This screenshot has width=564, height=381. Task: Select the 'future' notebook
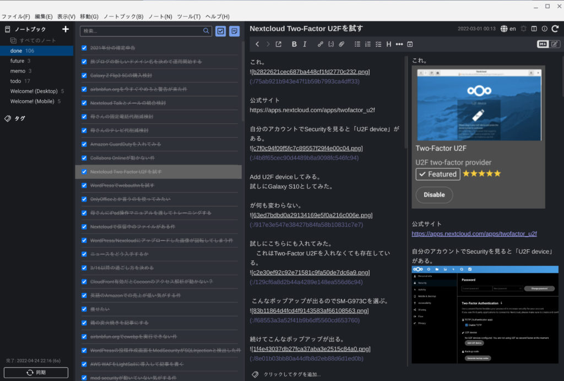pyautogui.click(x=37, y=61)
